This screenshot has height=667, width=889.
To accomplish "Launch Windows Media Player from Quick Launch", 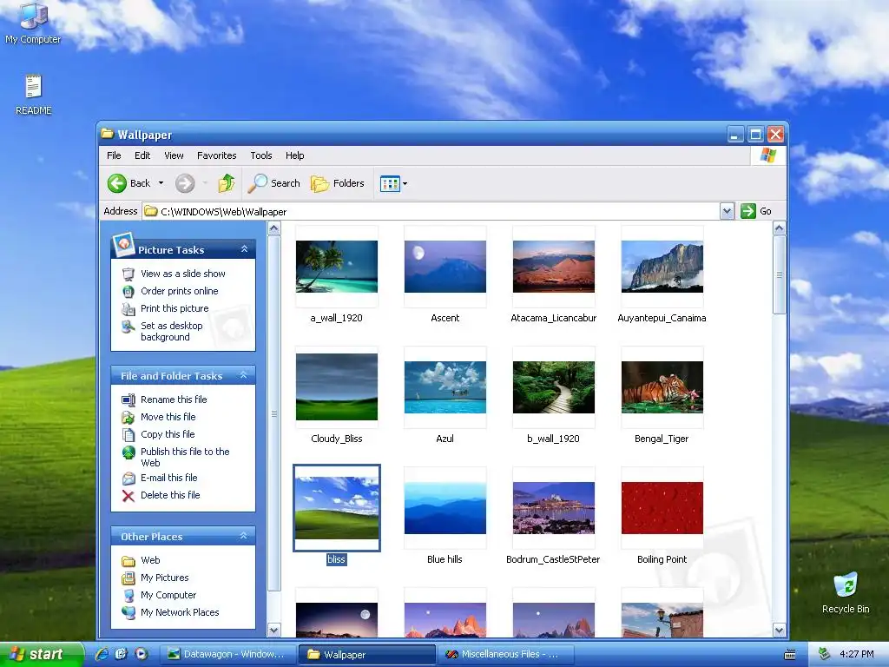I will tap(141, 654).
